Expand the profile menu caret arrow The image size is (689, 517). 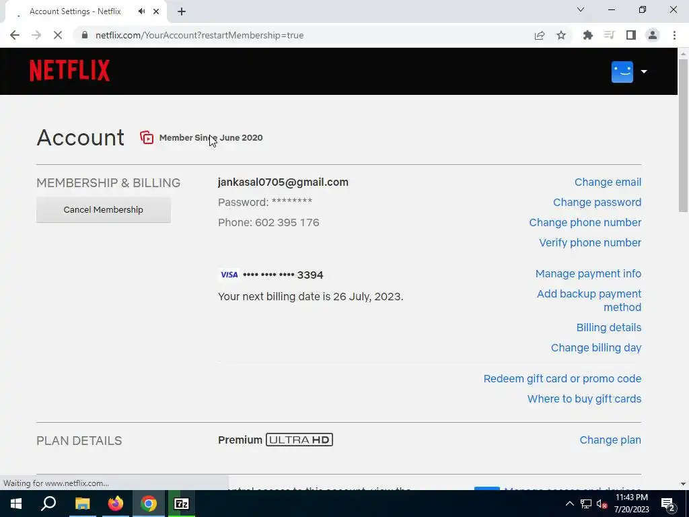tap(644, 71)
